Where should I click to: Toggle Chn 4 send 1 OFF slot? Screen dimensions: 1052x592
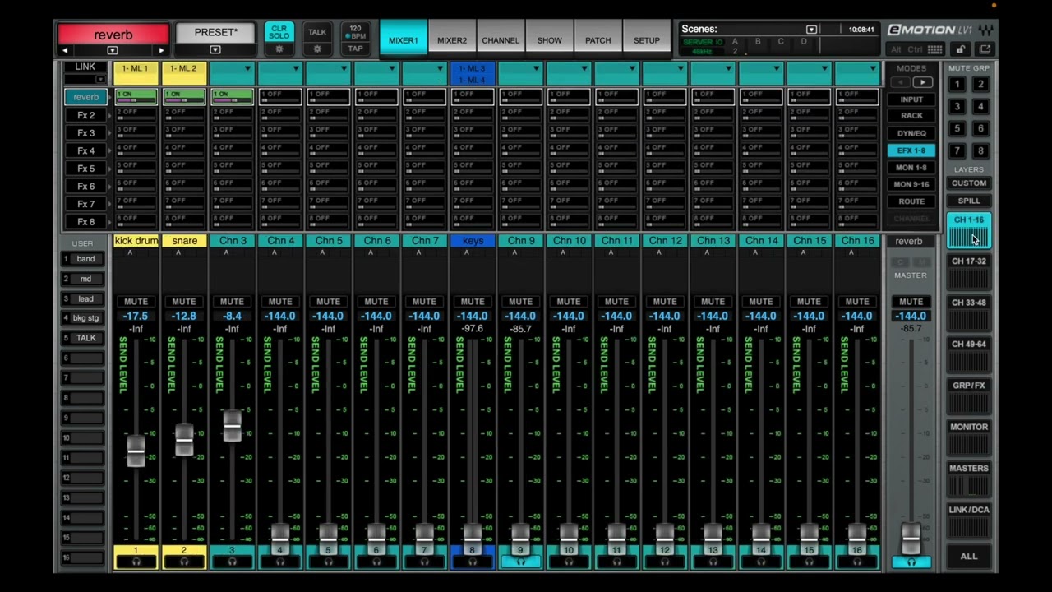tap(280, 97)
